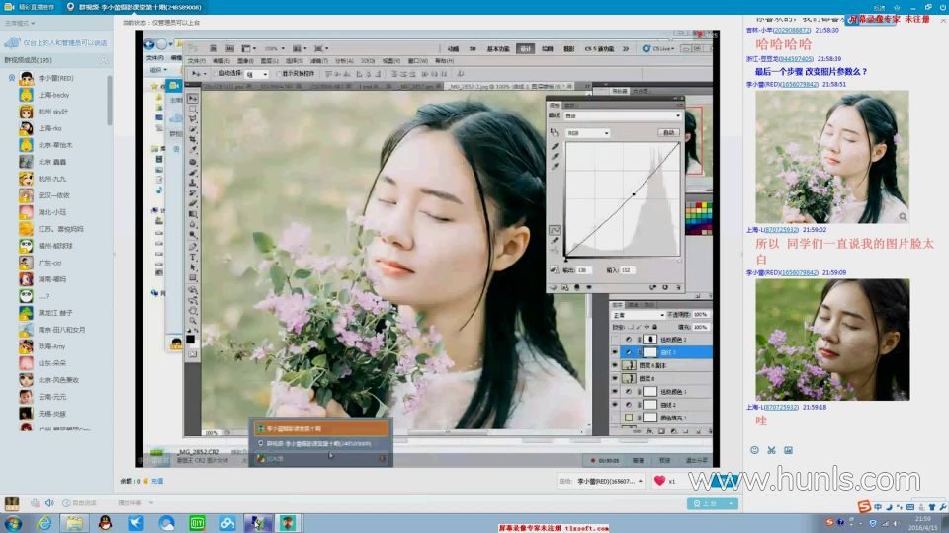Screen dimensions: 949x533
Task: Open Internet Explorer from the taskbar
Action: coord(43,523)
